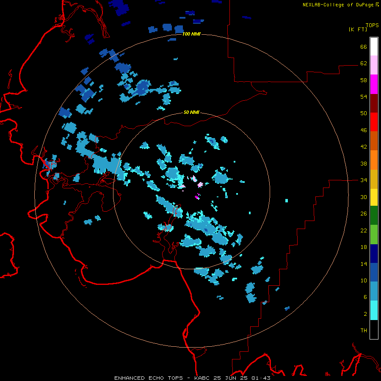Click the bright yellow legend swatch
Screen dimensions: 381x381
click(x=374, y=197)
